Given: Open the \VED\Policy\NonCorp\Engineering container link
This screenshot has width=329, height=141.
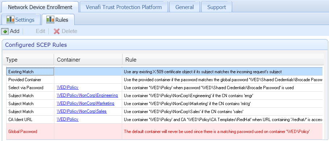Looking at the screenshot, I should click(x=87, y=95).
